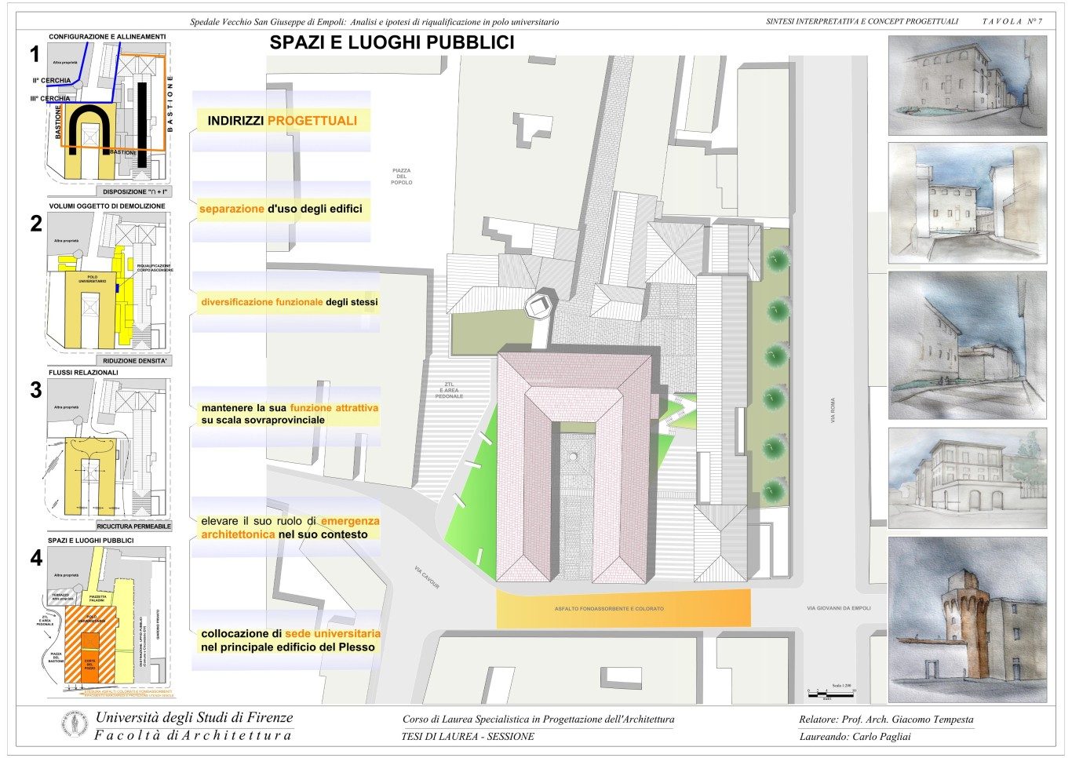Click the 'VIA CAVOUR' street label
This screenshot has width=1072, height=758.
pyautogui.click(x=427, y=578)
